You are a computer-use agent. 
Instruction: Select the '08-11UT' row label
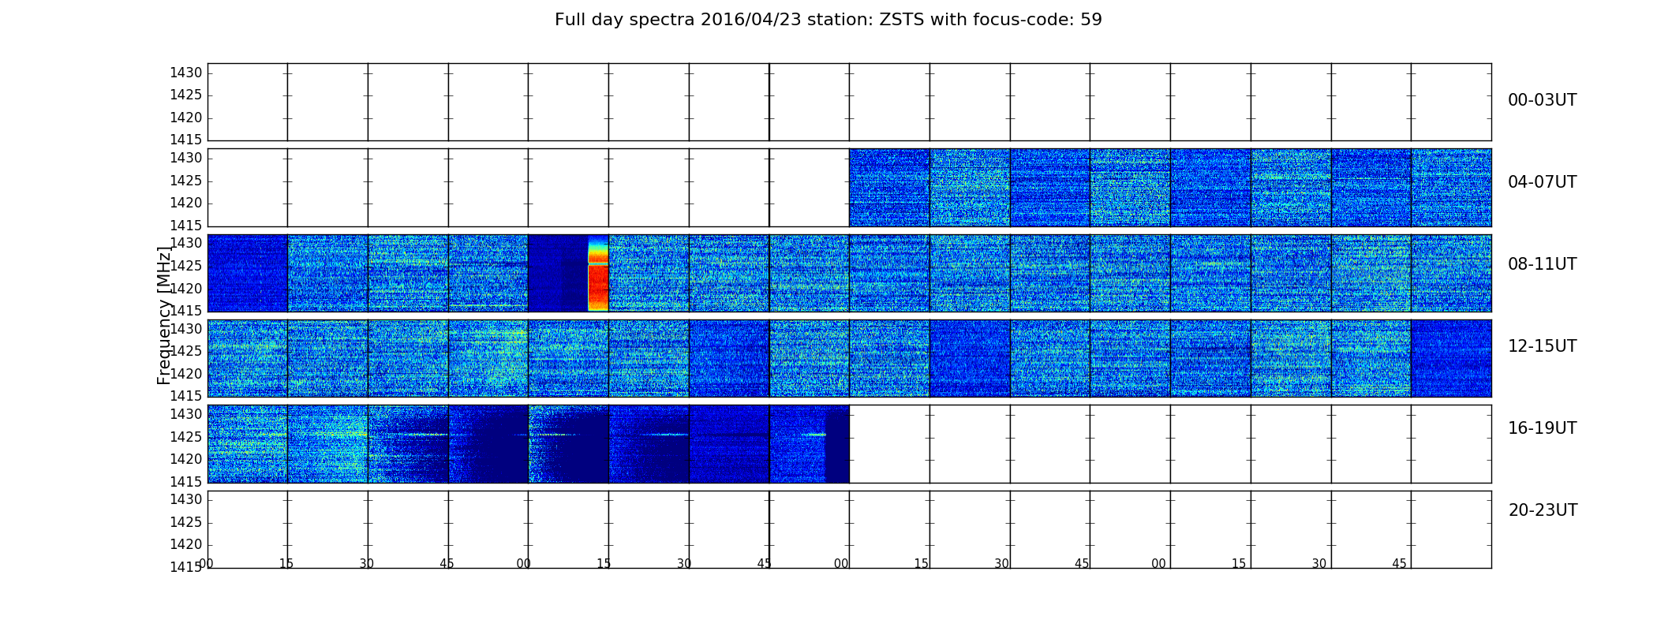pyautogui.click(x=1542, y=264)
